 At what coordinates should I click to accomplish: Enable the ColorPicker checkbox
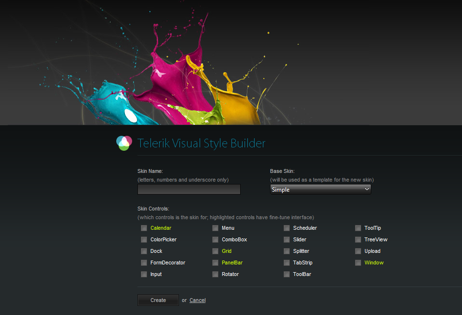(144, 240)
